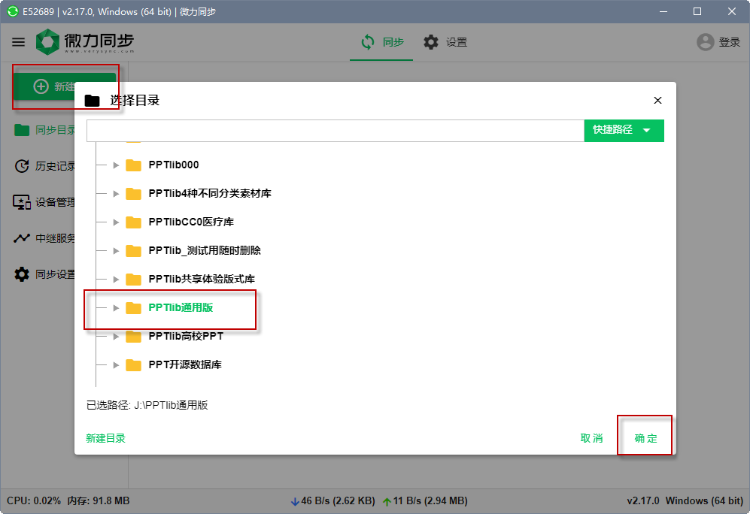Open the hamburger menu icon
The image size is (750, 514).
click(18, 43)
